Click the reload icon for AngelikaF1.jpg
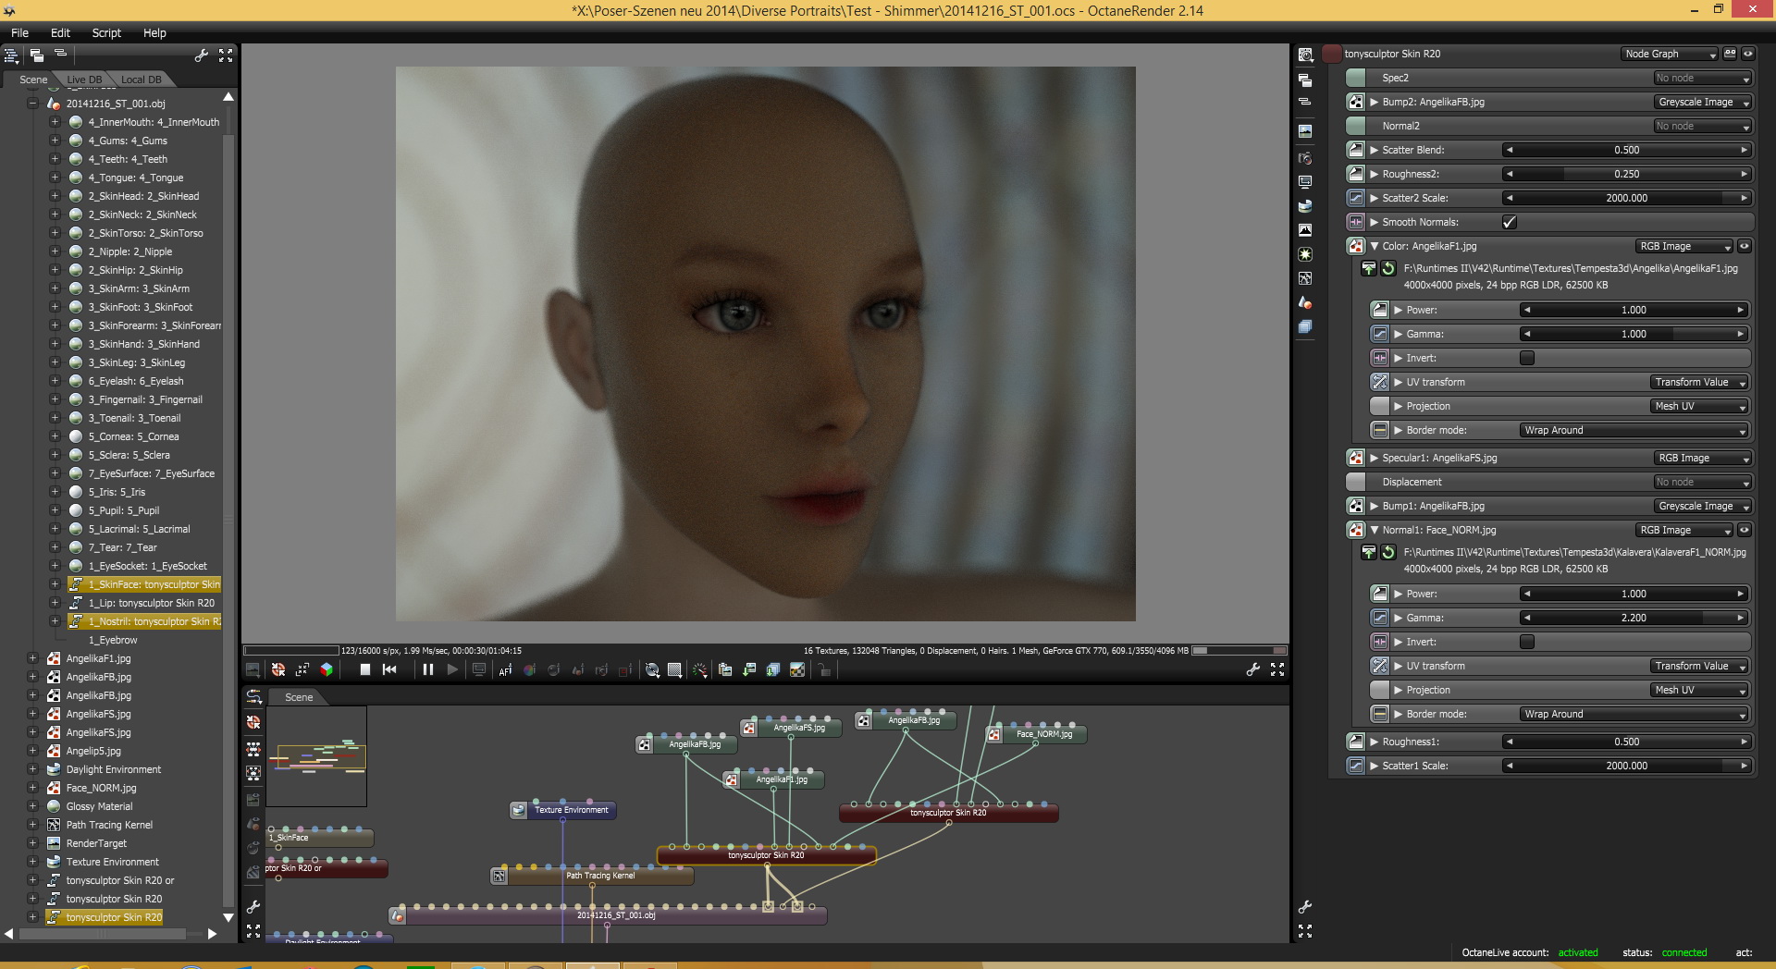1776x969 pixels. tap(1388, 269)
